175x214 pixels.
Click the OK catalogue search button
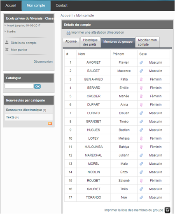(37, 86)
